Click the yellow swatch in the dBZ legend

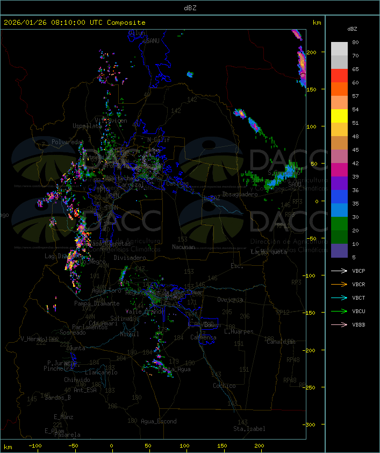point(339,116)
